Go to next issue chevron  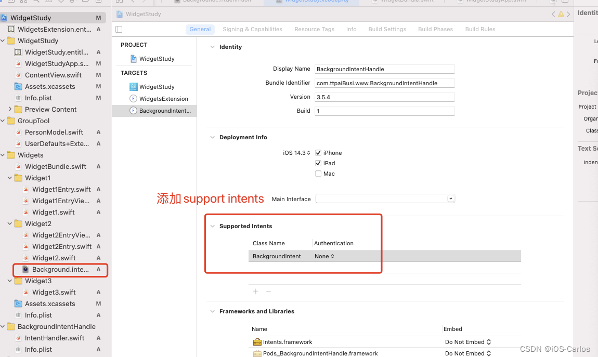568,14
